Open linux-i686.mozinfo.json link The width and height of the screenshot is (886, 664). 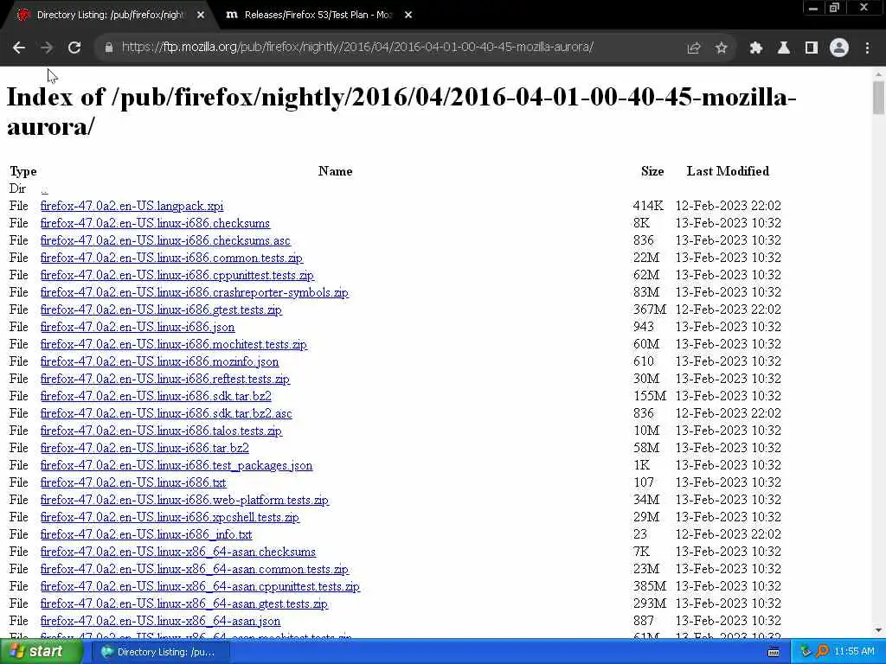tap(159, 362)
